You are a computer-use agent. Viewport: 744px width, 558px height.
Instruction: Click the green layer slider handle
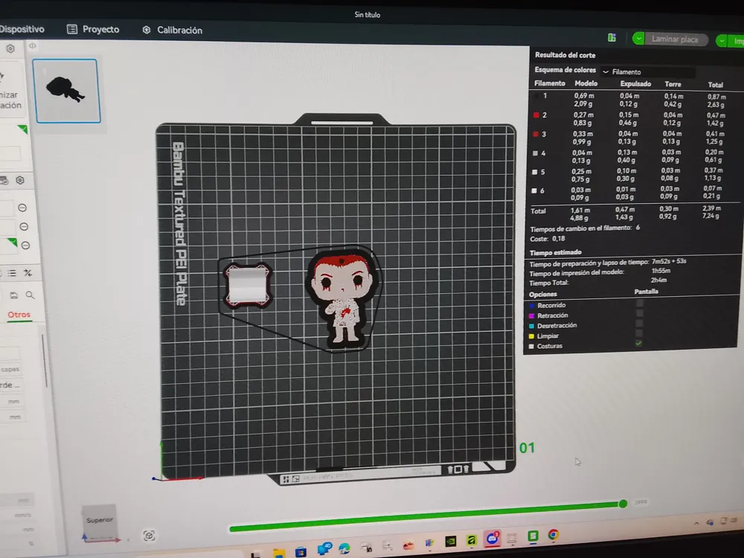623,504
